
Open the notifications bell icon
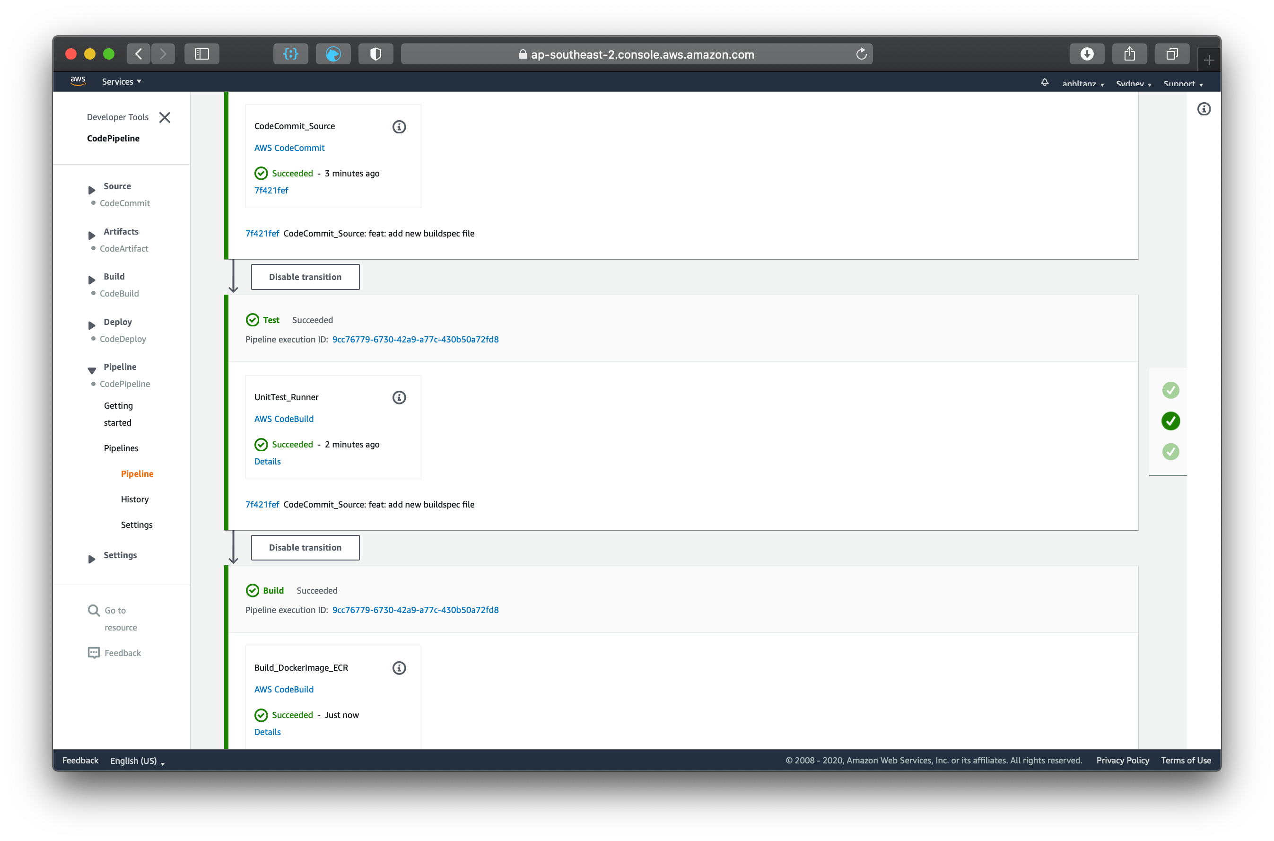tap(1044, 82)
